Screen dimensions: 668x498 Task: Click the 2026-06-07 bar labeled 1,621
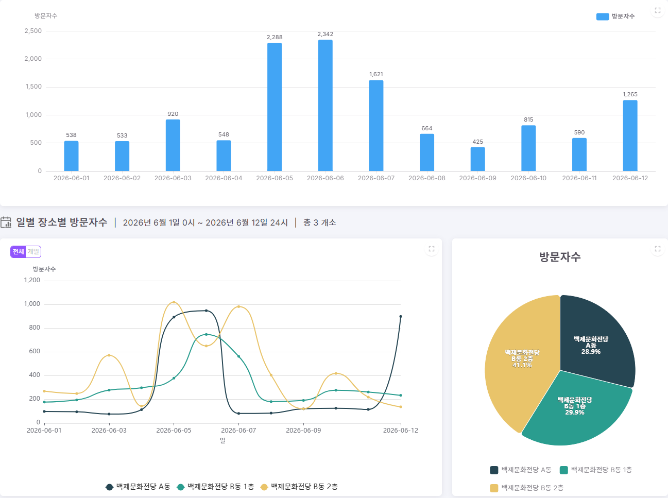click(376, 126)
